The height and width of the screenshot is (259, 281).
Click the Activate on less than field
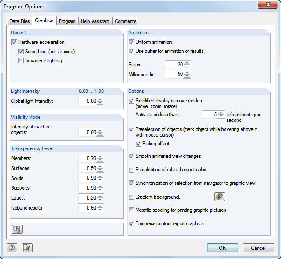pyautogui.click(x=210, y=115)
